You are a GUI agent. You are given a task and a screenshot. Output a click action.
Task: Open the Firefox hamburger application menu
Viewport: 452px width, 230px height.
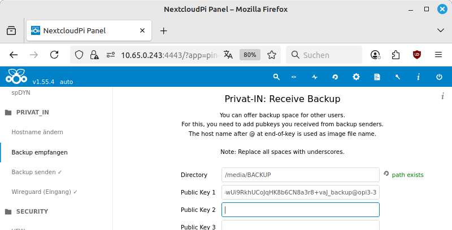pos(438,55)
